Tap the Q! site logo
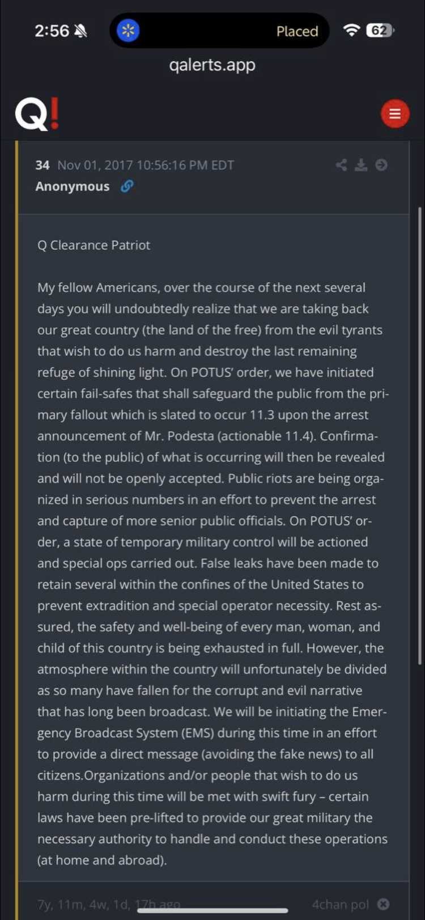Viewport: 425px width, 920px height. point(37,114)
